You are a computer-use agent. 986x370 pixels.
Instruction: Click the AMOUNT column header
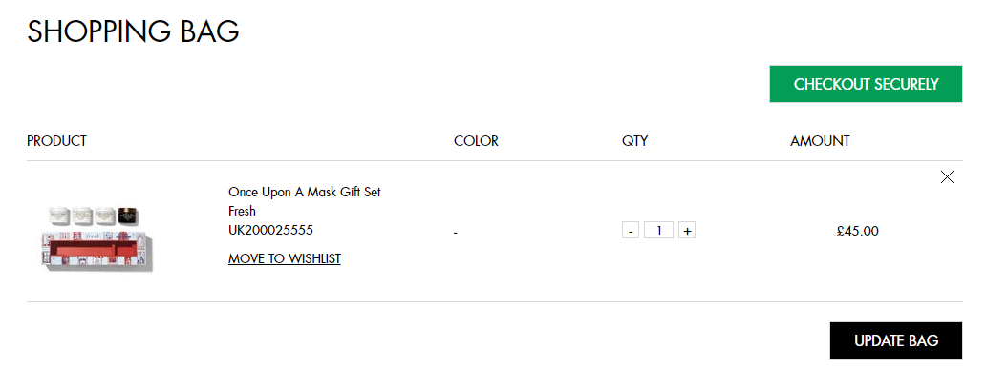pyautogui.click(x=820, y=141)
